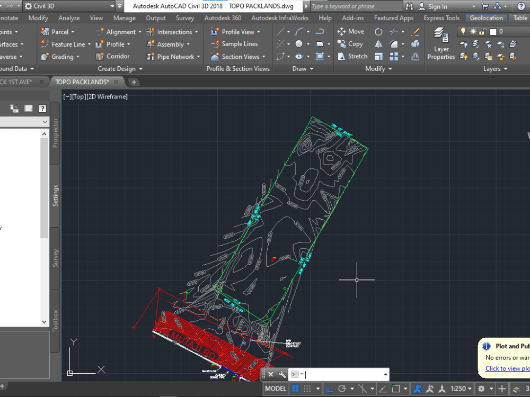Toggle object snap tracking
This screenshot has width=530, height=397.
coord(382,389)
